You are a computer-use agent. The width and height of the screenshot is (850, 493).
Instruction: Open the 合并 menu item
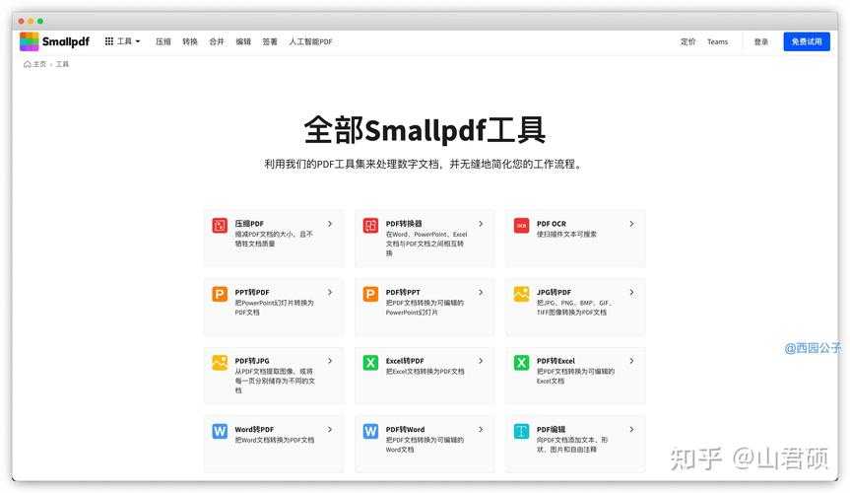point(217,41)
